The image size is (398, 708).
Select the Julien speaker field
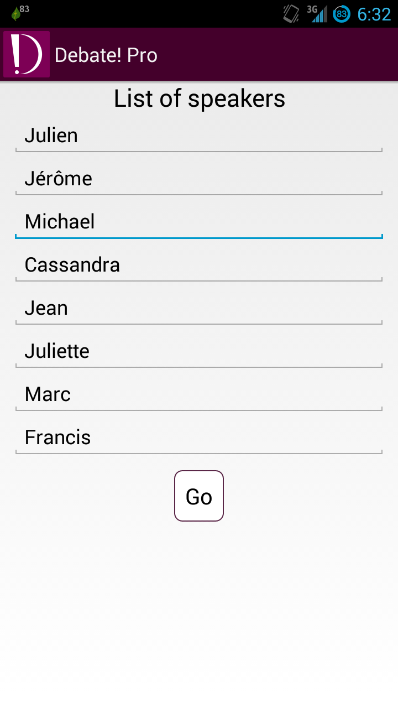click(199, 136)
